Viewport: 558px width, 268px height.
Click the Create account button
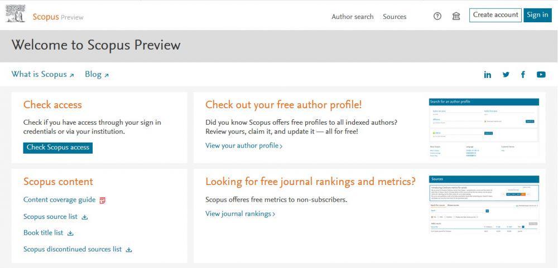point(496,15)
